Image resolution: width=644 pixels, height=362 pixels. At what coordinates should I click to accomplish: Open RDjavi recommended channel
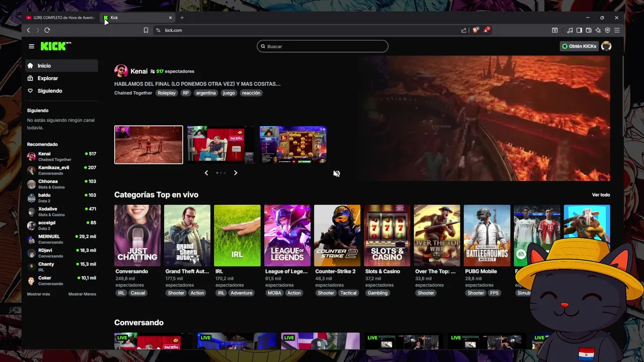click(61, 253)
